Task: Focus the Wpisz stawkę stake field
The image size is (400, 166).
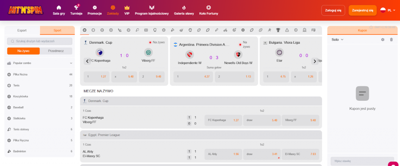Action: pyautogui.click(x=362, y=161)
